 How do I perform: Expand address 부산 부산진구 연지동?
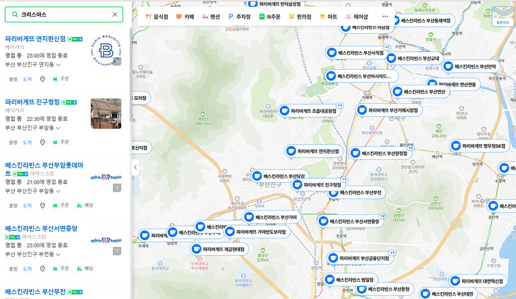click(x=33, y=65)
